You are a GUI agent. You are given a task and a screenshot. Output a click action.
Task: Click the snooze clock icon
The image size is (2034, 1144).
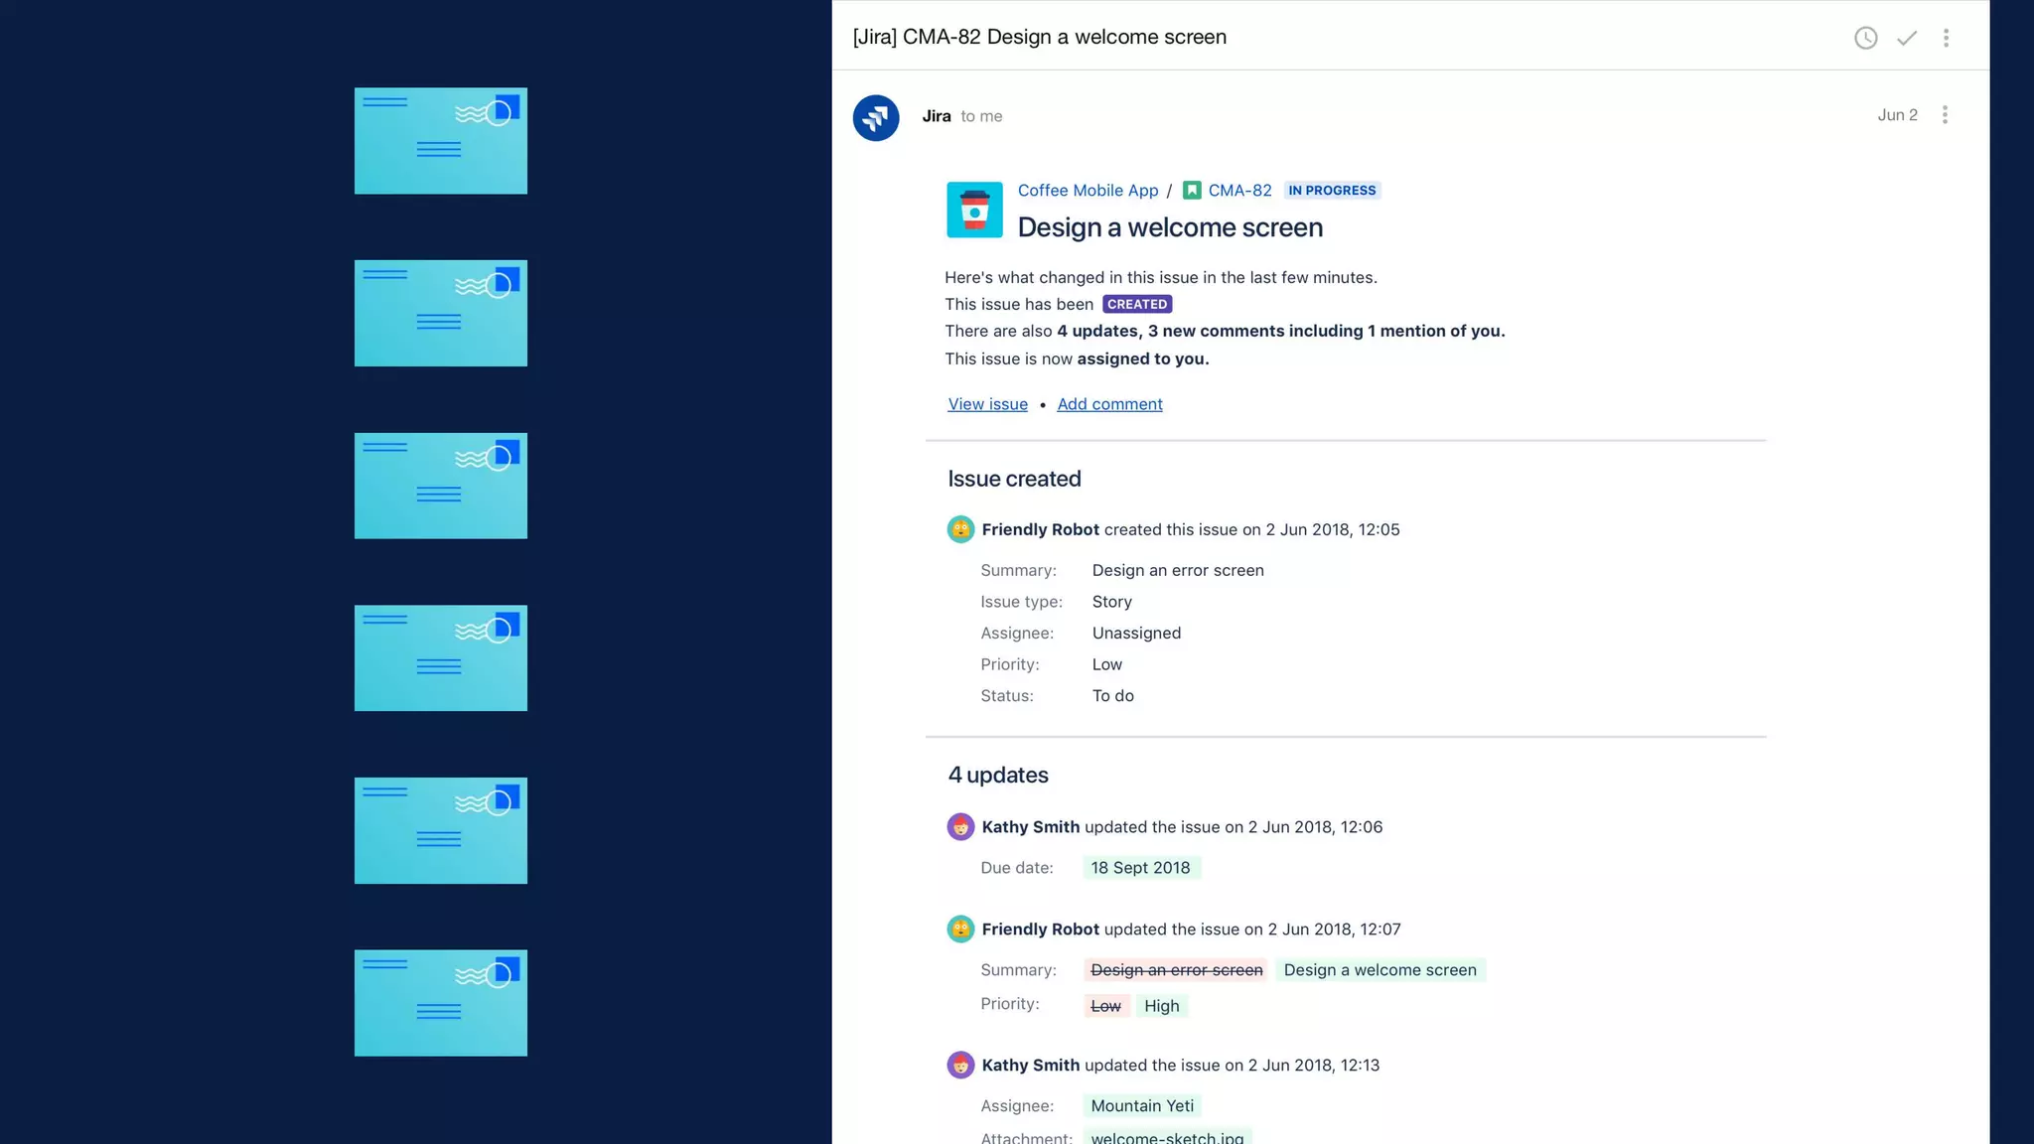pos(1865,38)
